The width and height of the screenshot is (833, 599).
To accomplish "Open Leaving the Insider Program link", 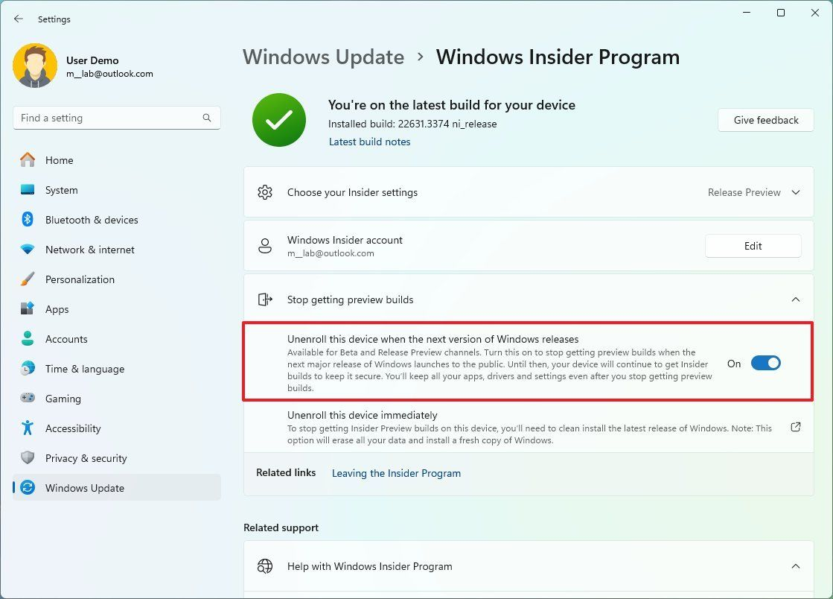I will click(396, 473).
